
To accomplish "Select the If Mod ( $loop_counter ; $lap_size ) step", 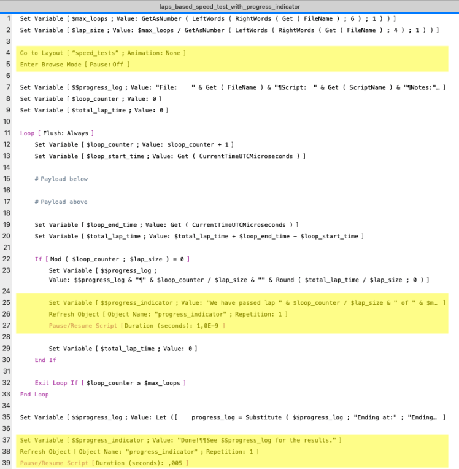I will (x=114, y=259).
